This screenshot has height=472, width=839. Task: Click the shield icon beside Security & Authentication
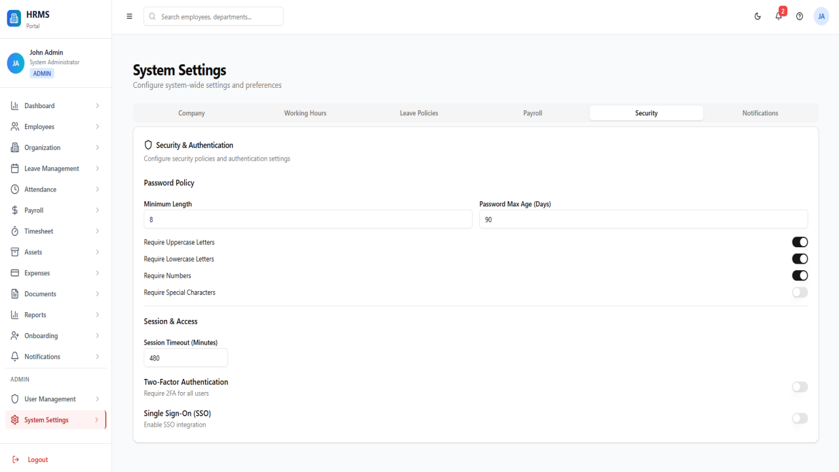(x=148, y=145)
